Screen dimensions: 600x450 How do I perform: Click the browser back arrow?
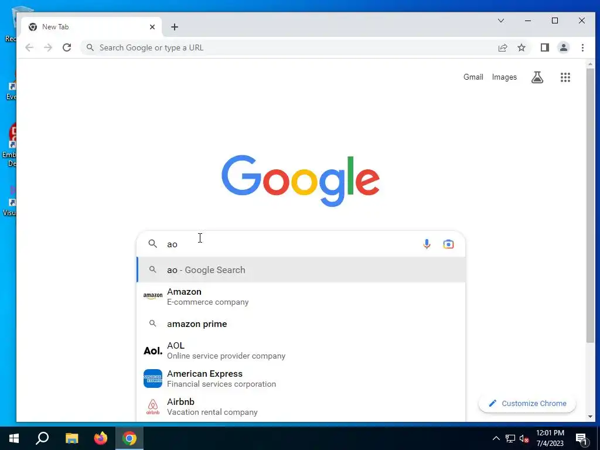(29, 47)
